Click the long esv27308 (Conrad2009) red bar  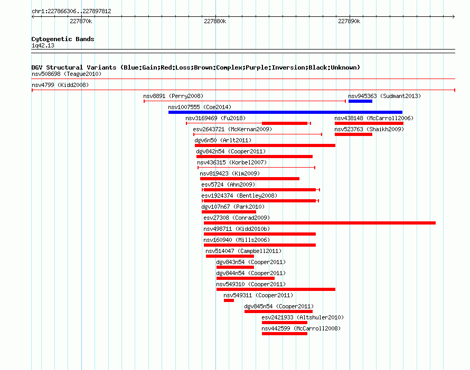pos(319,223)
